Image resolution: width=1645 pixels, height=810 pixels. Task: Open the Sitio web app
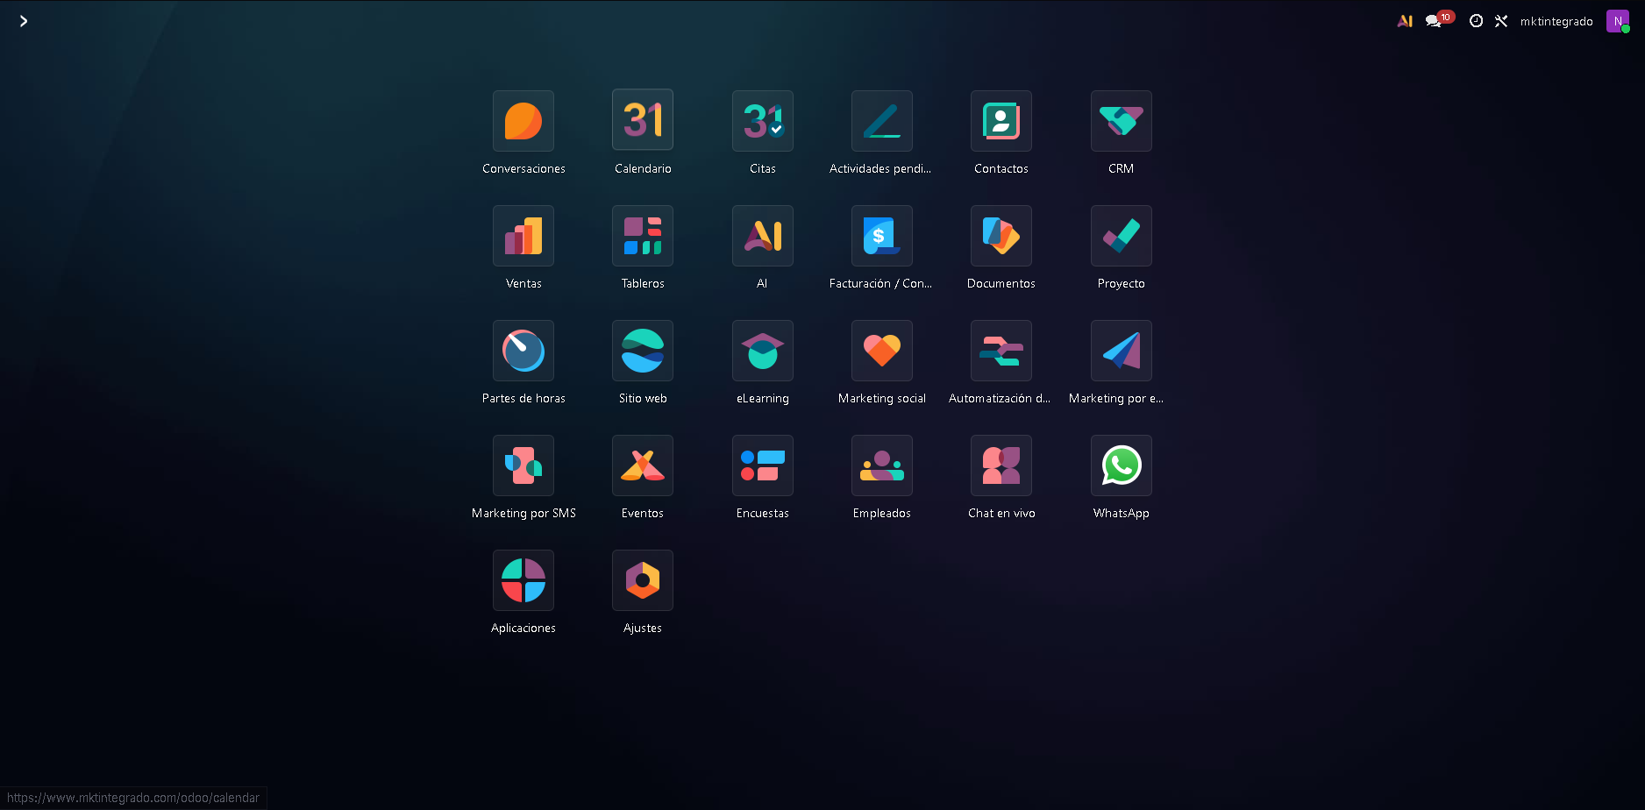coord(643,352)
